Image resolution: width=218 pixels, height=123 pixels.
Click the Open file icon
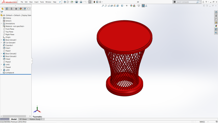72,2
